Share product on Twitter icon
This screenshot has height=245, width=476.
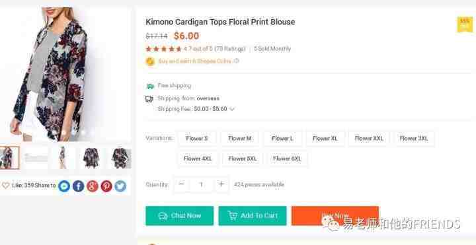[120, 186]
